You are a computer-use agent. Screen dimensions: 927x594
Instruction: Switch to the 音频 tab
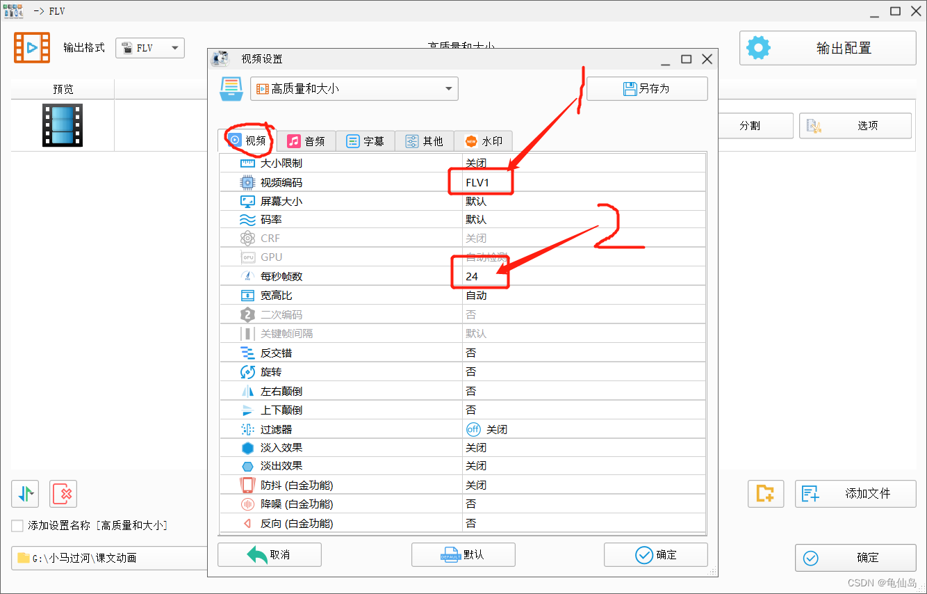[x=306, y=141]
